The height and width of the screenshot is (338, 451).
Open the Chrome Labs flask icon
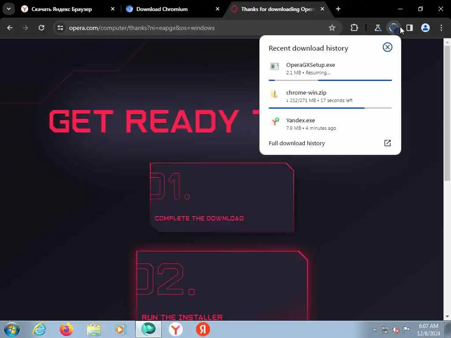click(377, 28)
